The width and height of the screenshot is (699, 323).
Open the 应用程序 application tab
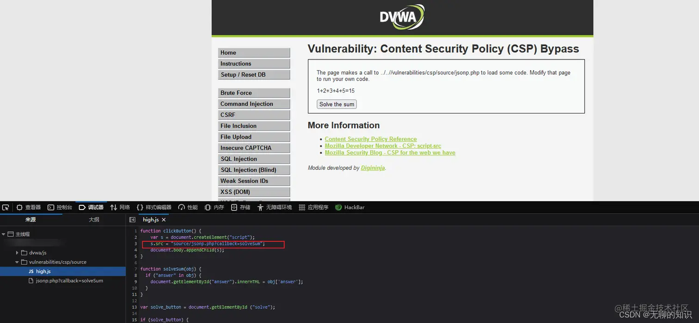pyautogui.click(x=313, y=208)
